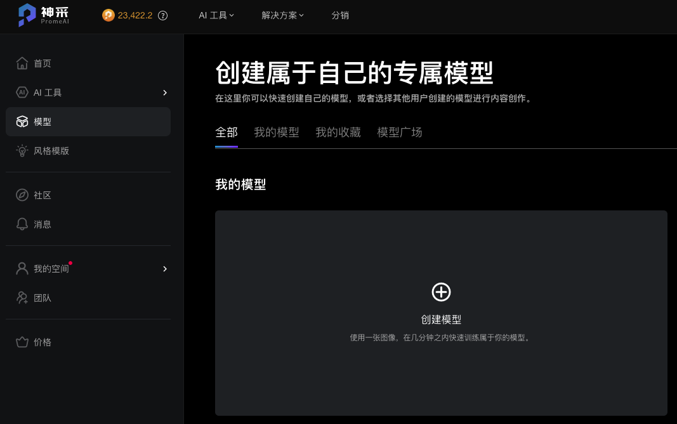This screenshot has width=677, height=424.
Task: Click the bell icon for 消息
Action: [x=22, y=224]
